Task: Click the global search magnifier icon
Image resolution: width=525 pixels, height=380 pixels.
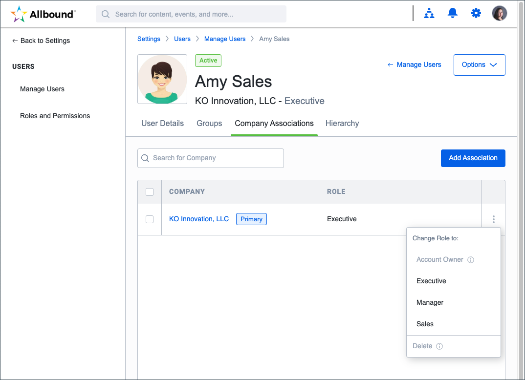Action: (106, 14)
